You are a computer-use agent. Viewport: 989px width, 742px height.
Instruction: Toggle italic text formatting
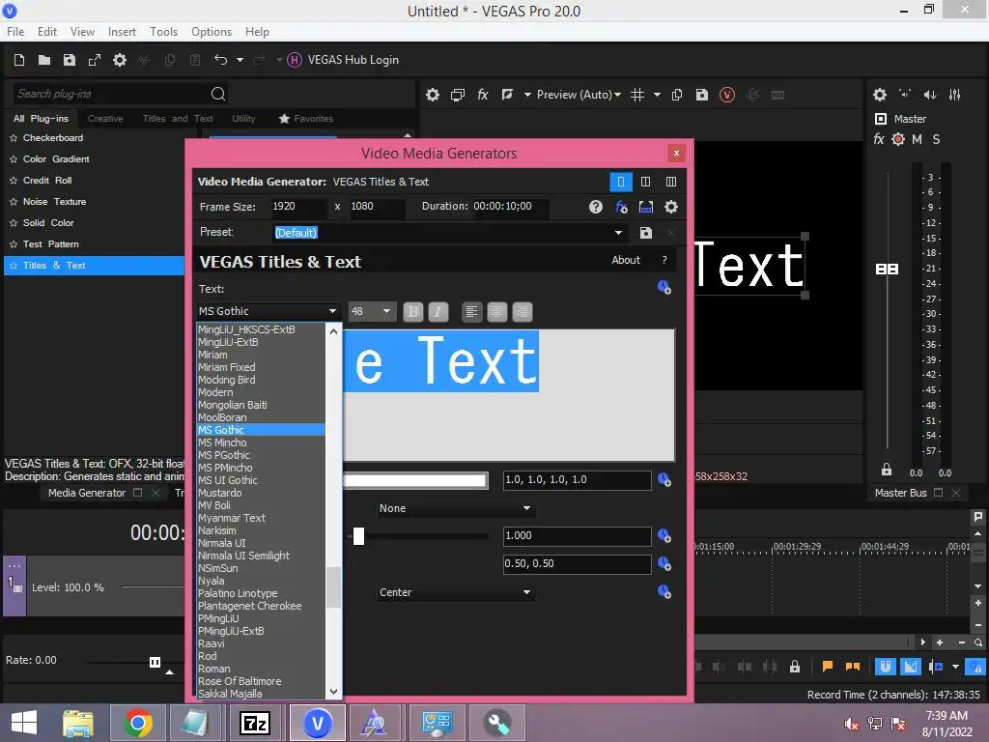pos(438,312)
